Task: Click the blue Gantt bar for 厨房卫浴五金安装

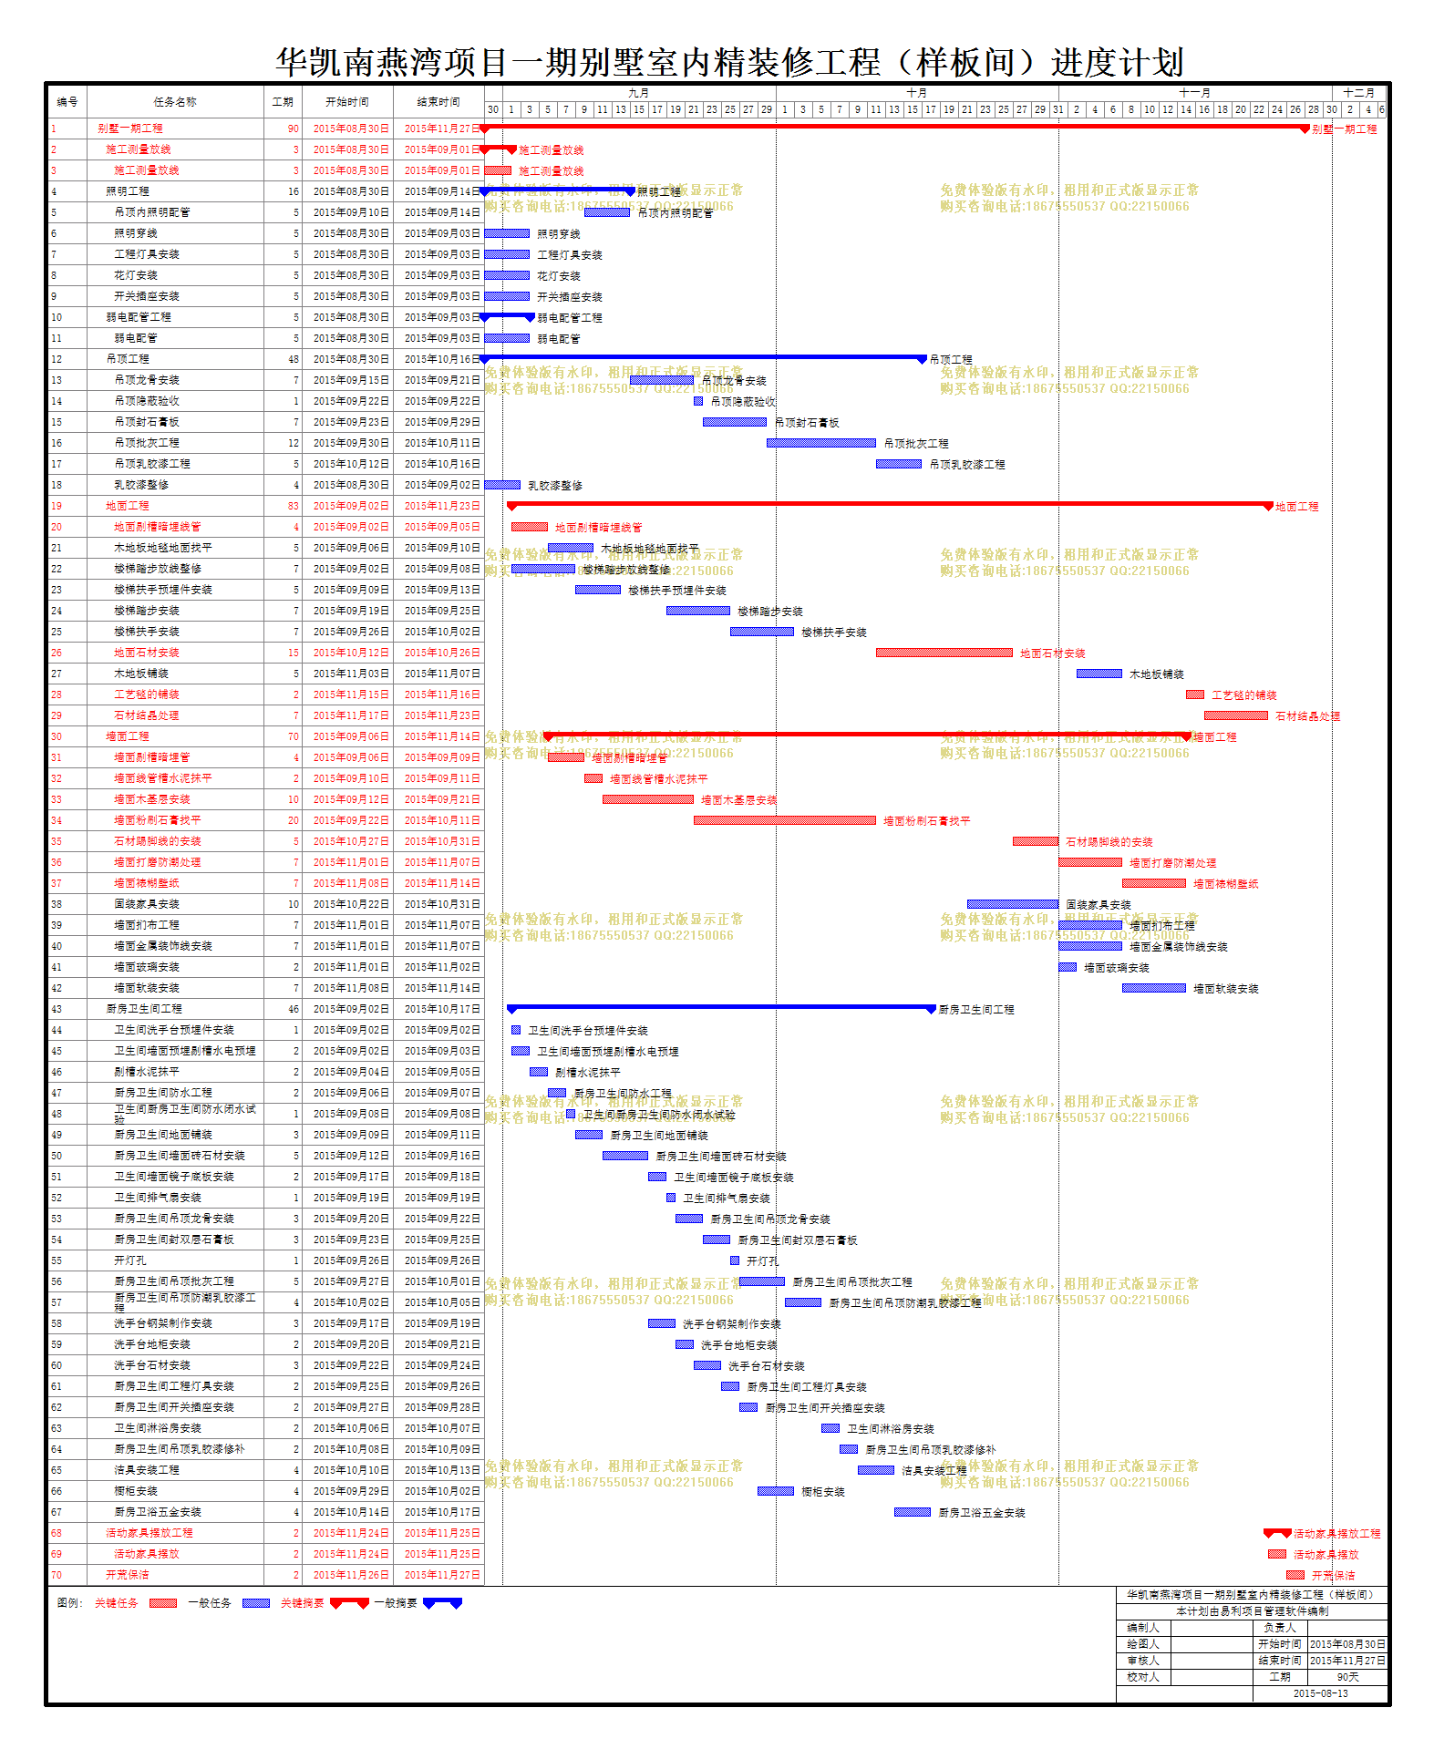Action: tap(913, 1512)
